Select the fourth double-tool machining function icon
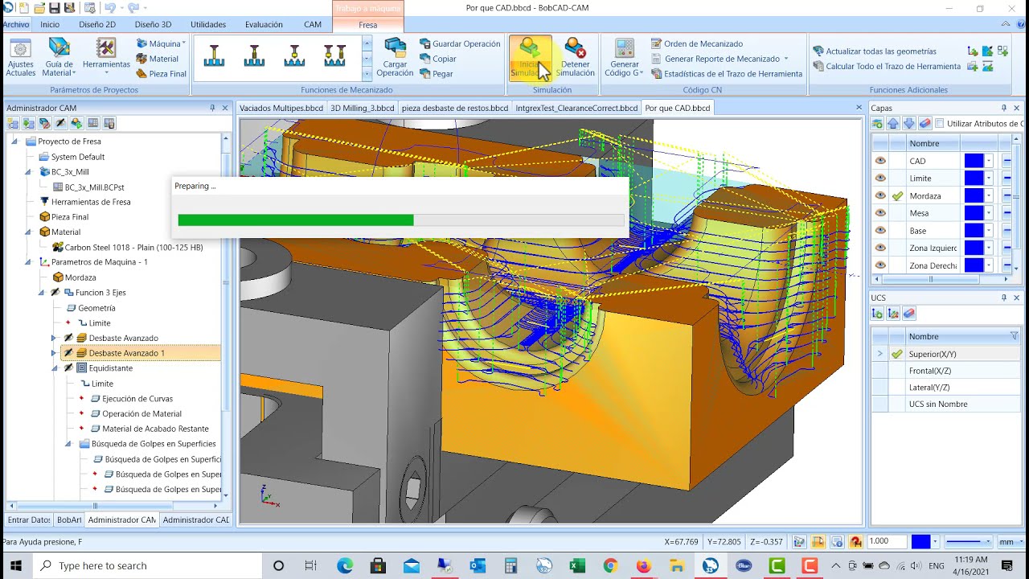The image size is (1029, 579). coord(334,56)
